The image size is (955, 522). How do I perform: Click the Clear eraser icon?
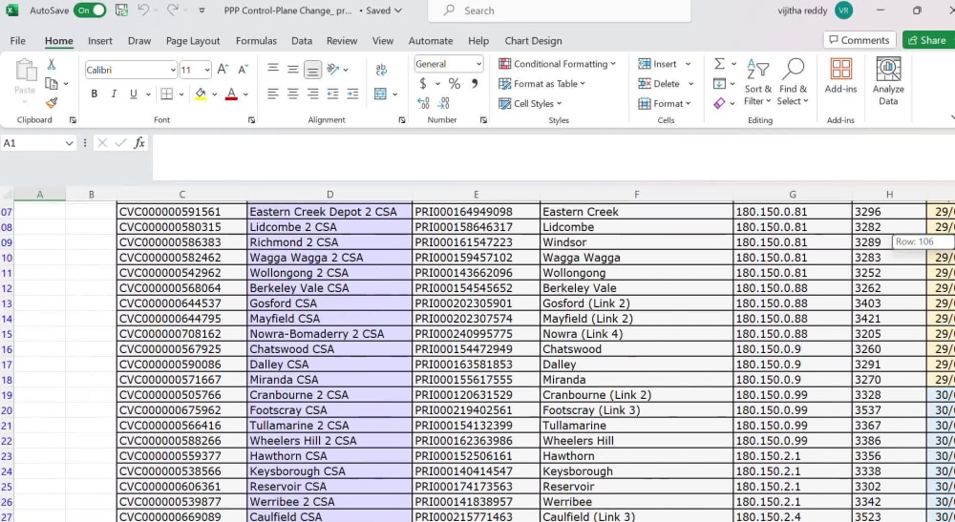point(719,103)
